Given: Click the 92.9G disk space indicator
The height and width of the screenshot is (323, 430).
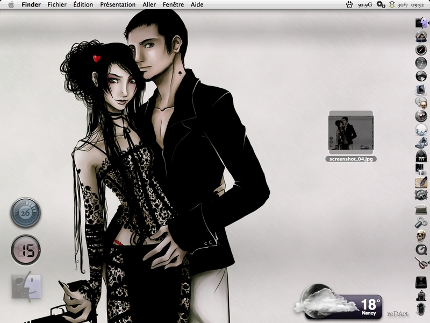Looking at the screenshot, I should coord(365,5).
